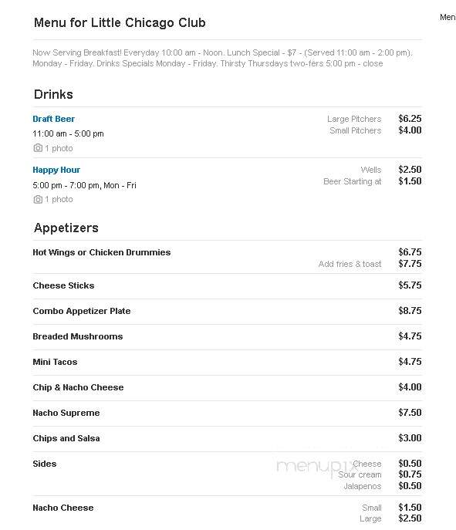Select the Mini Tacos item

55,362
